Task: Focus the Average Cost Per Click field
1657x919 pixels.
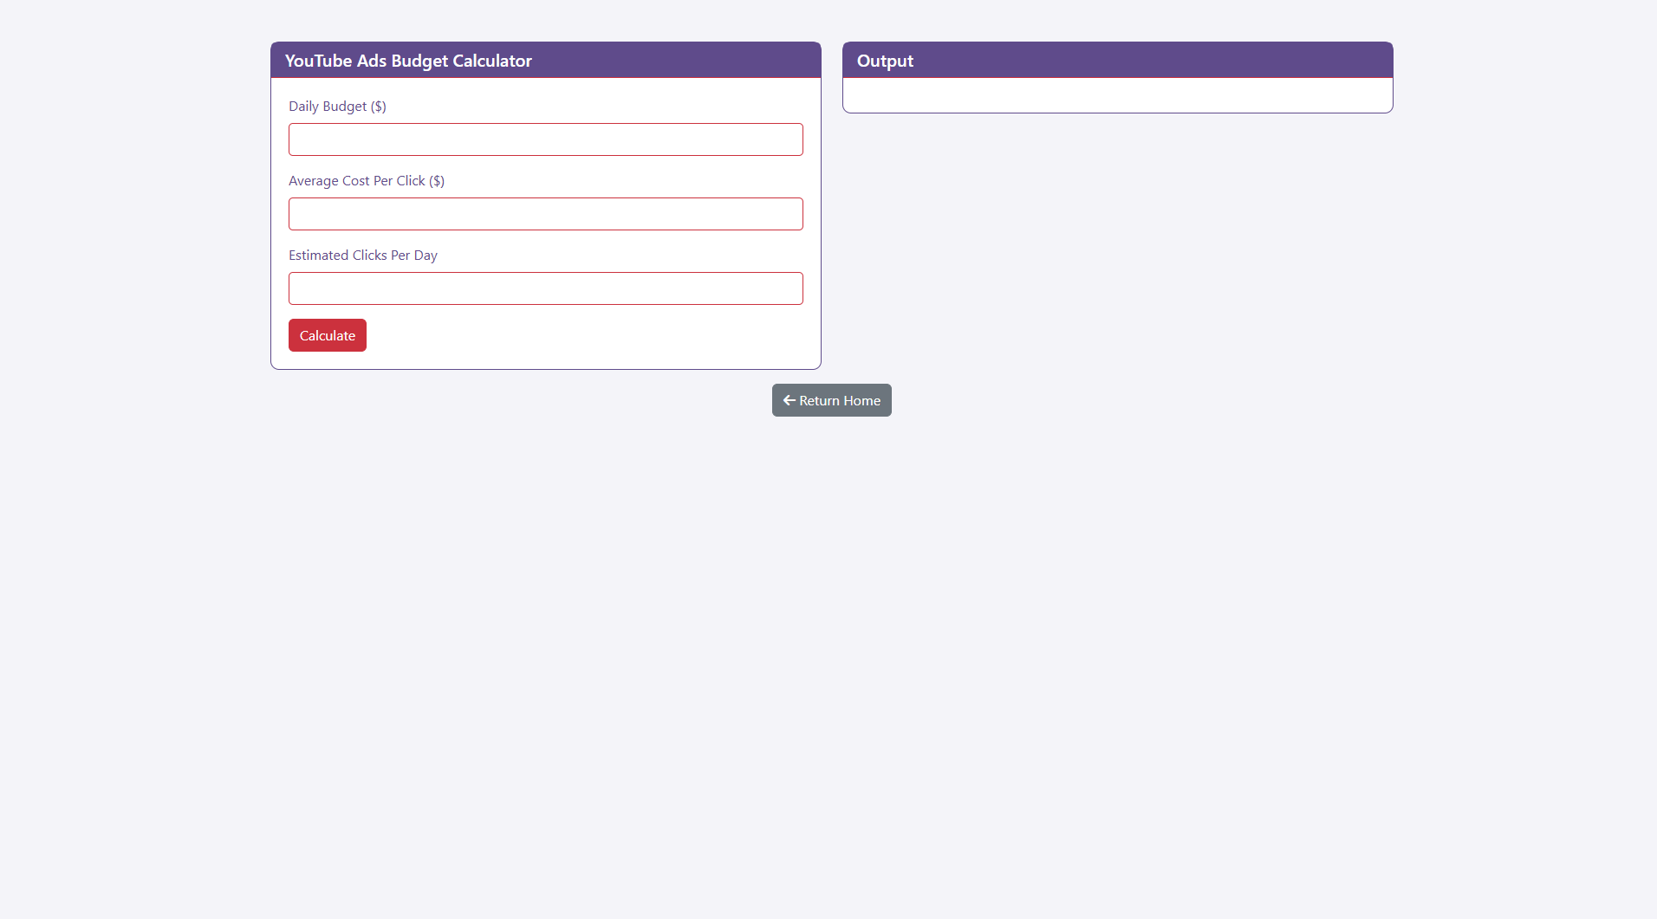Action: tap(545, 214)
